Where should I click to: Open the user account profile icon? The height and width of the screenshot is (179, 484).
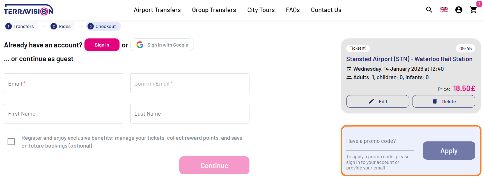[x=459, y=10]
